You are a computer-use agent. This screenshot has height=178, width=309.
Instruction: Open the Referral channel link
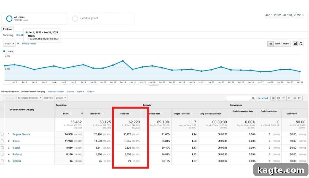[x=17, y=154]
